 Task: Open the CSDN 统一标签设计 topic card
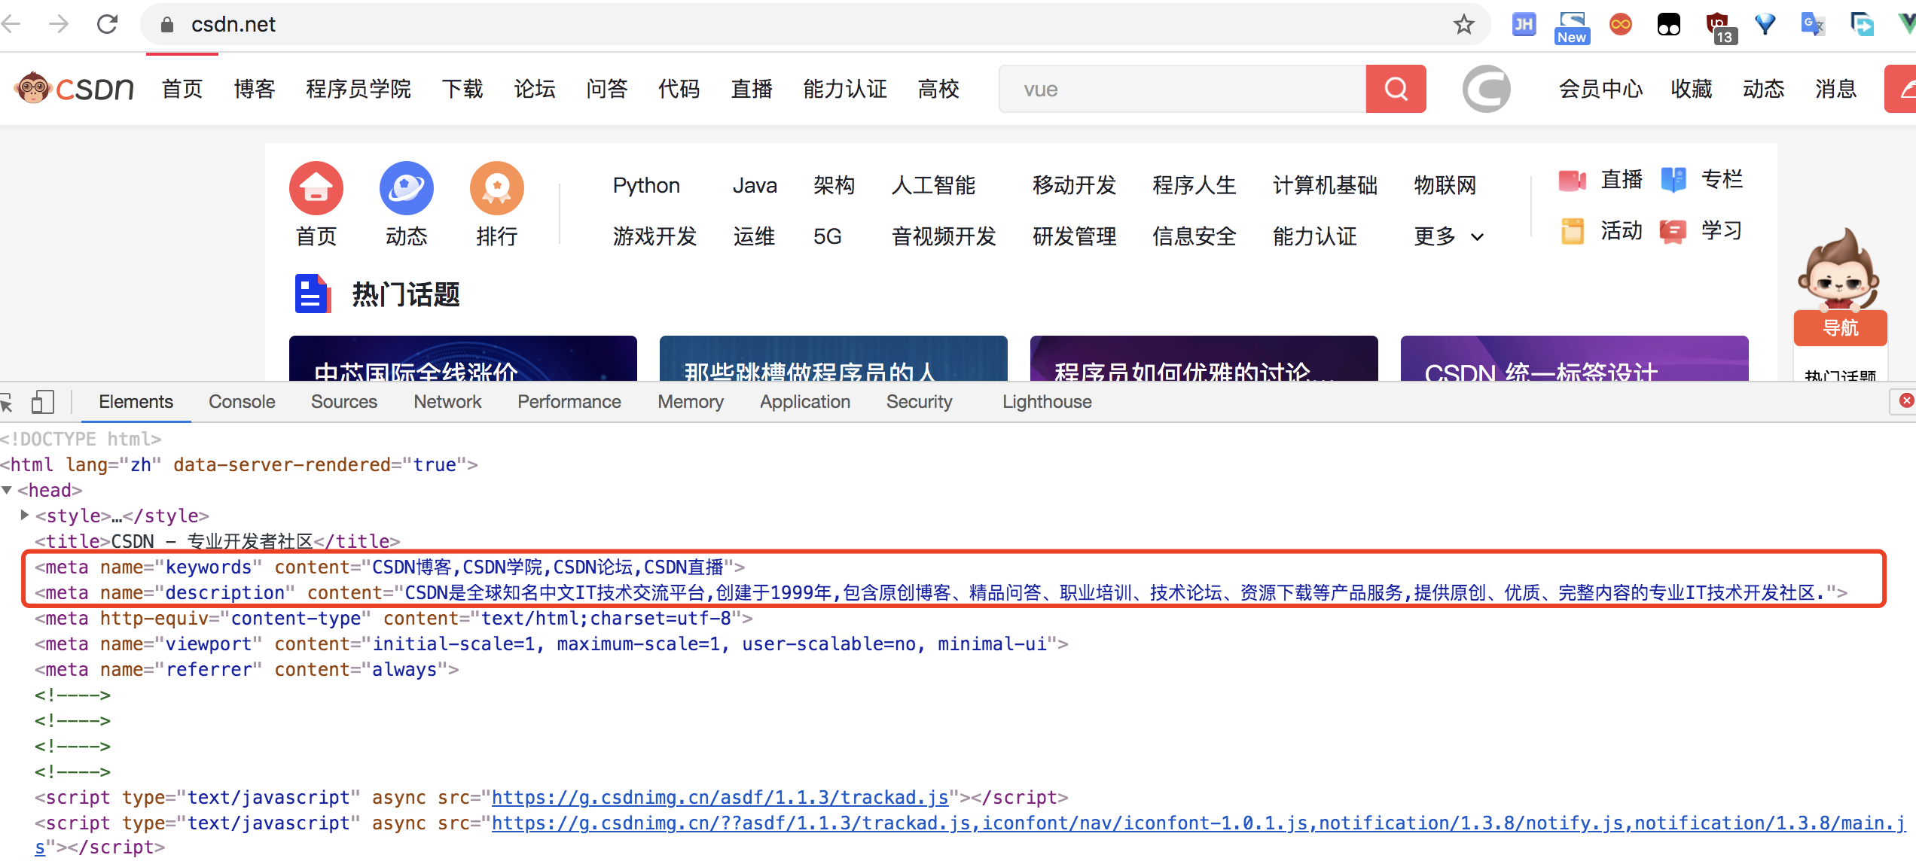click(1575, 358)
